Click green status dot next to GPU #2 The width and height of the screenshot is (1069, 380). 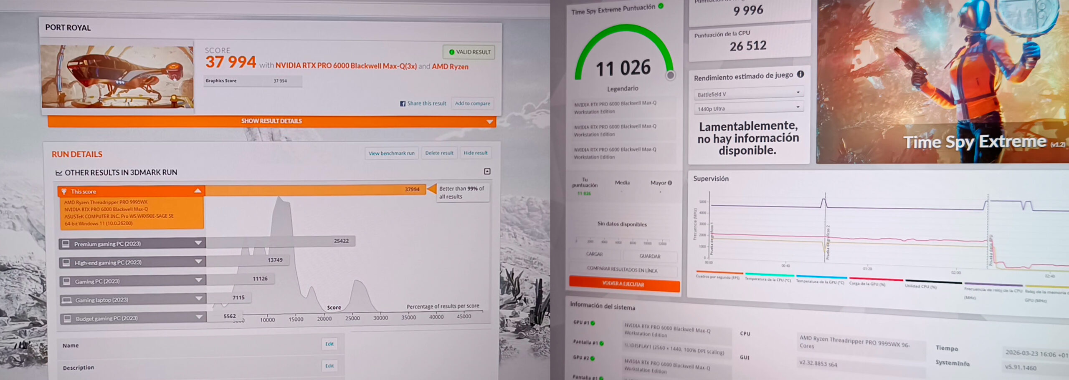pyautogui.click(x=593, y=358)
